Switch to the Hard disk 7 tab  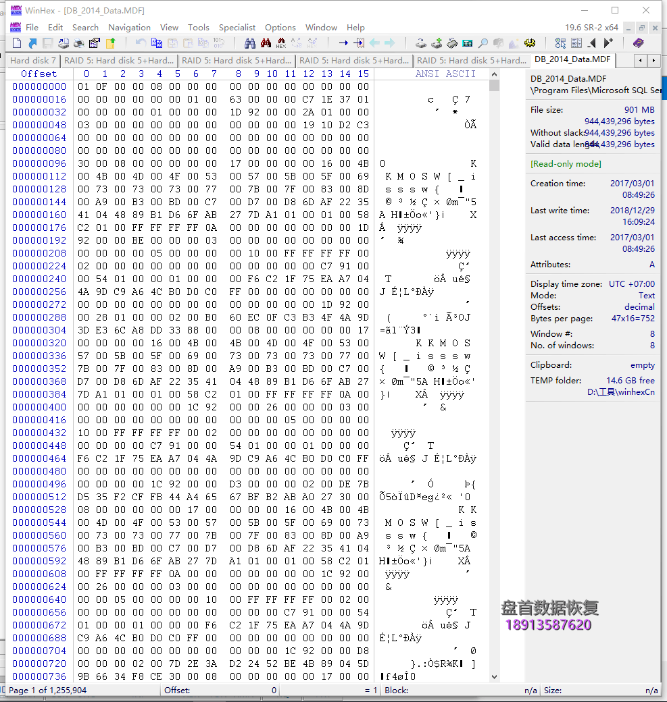(x=33, y=61)
